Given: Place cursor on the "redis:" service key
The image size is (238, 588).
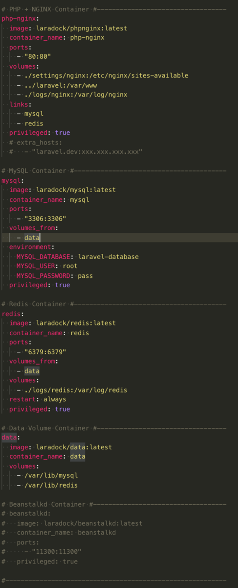Looking at the screenshot, I should click(13, 314).
